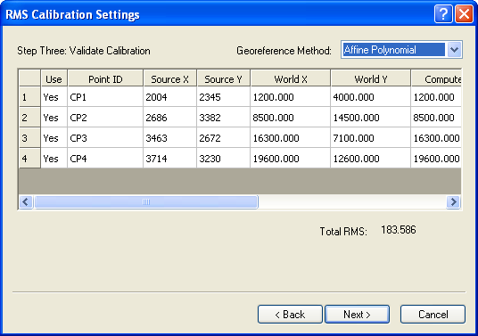
Task: Click the CP1 Point ID cell
Action: tap(105, 97)
